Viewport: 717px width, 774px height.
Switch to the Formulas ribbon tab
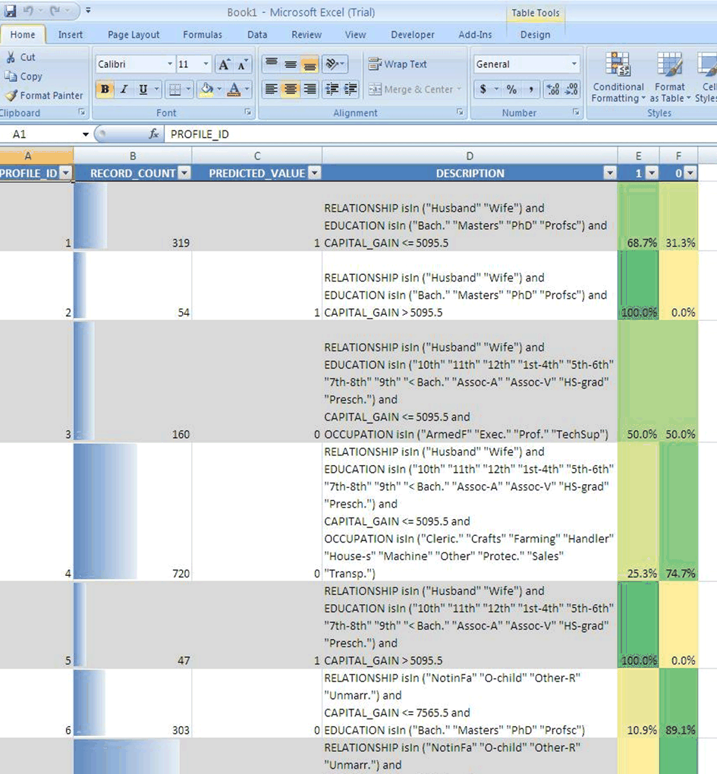203,35
